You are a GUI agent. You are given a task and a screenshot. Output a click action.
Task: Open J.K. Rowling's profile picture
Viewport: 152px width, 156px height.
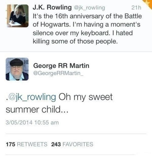tap(17, 15)
